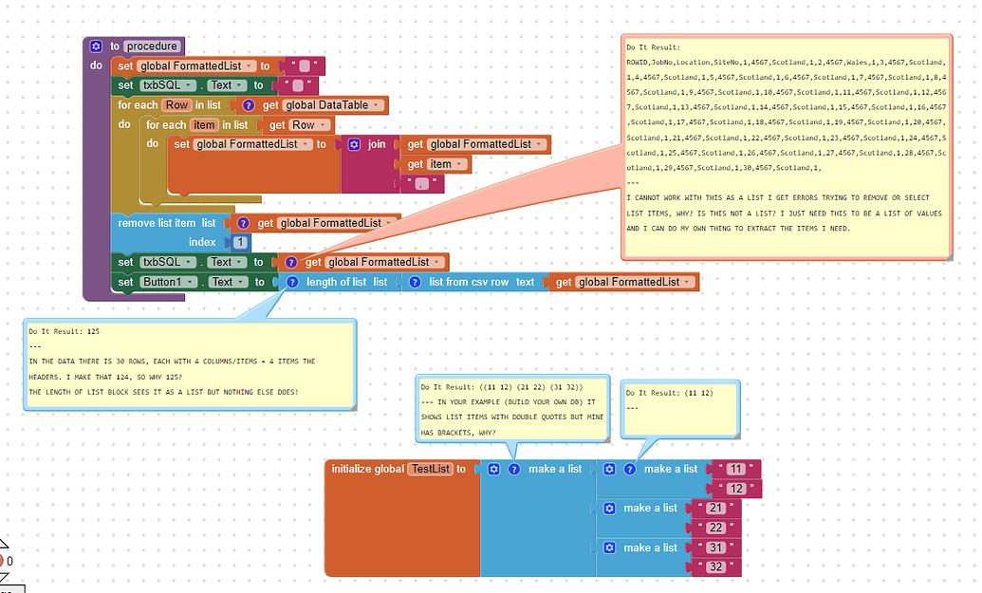The height and width of the screenshot is (593, 982).
Task: Open the global FormattedList dropdown in the first set block
Action: click(x=251, y=66)
